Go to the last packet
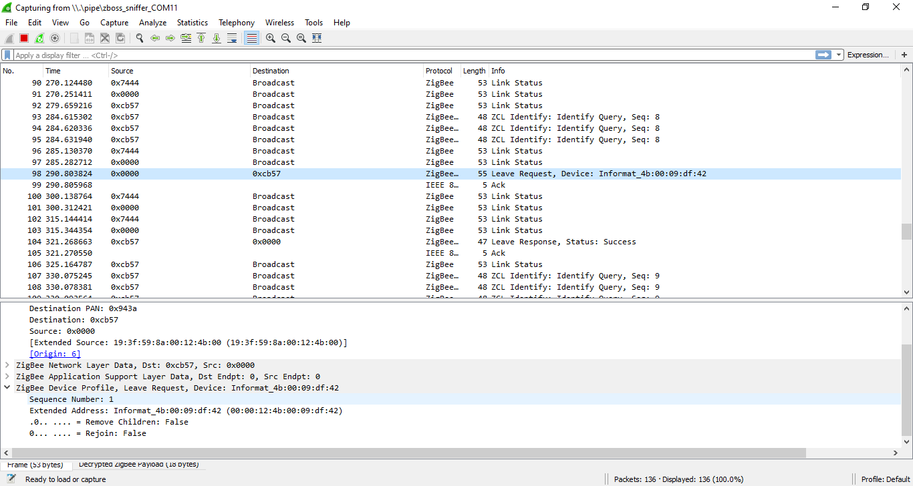The image size is (913, 486). click(x=217, y=38)
